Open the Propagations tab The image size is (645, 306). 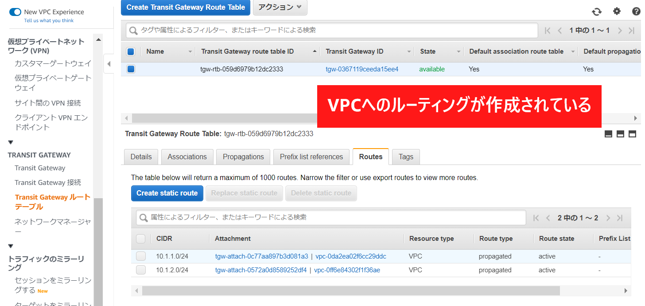pos(243,157)
